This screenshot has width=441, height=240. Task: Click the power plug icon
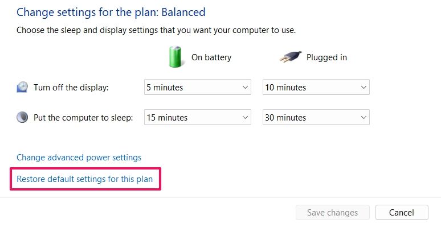click(x=289, y=57)
